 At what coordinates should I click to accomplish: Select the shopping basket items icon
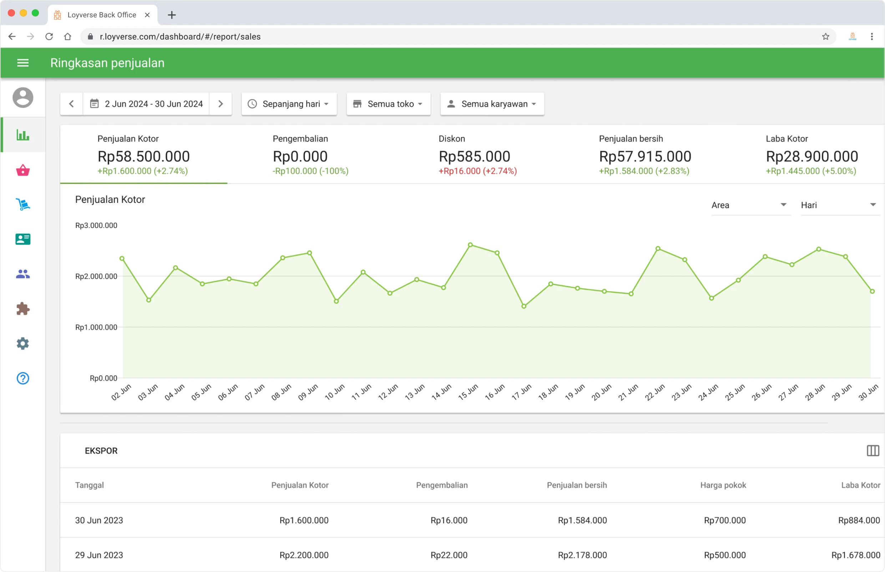point(23,170)
